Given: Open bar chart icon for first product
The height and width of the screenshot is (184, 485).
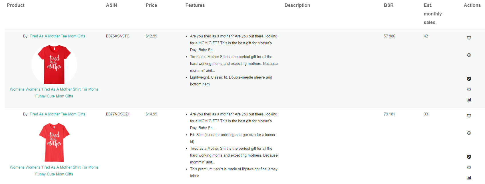Looking at the screenshot, I should pos(469,100).
